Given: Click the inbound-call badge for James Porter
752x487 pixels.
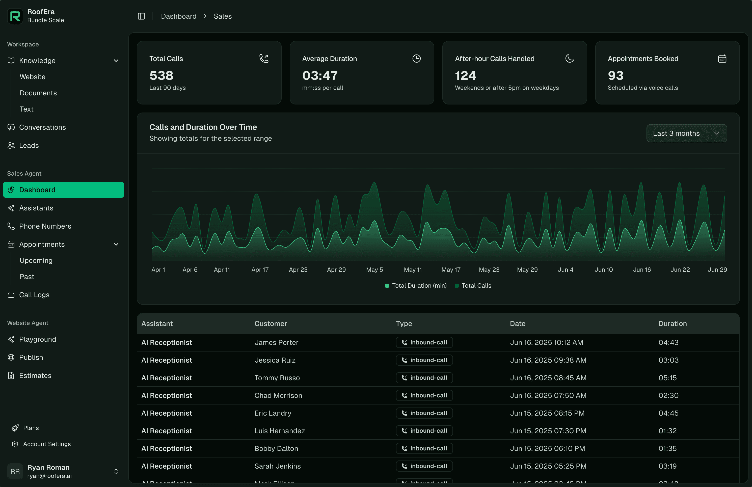Looking at the screenshot, I should pos(424,342).
